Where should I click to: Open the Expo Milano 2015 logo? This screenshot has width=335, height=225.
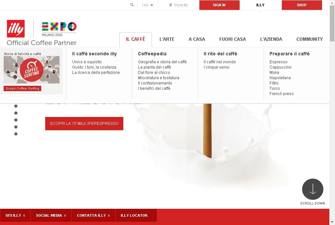(59, 29)
